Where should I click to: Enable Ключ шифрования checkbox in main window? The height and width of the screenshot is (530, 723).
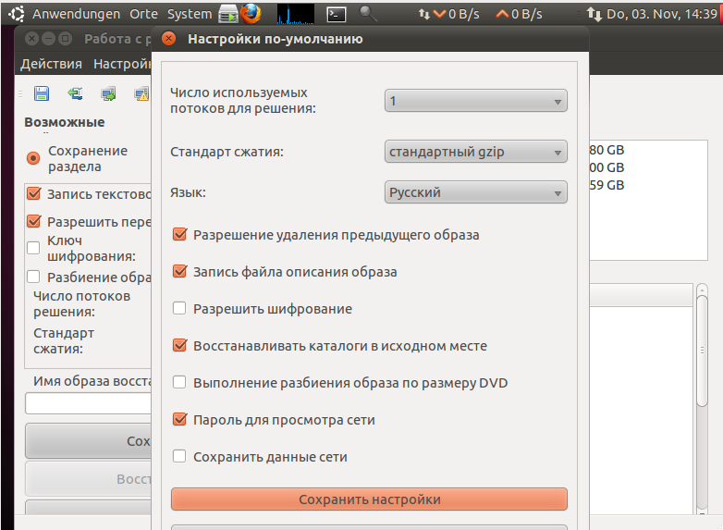click(33, 248)
